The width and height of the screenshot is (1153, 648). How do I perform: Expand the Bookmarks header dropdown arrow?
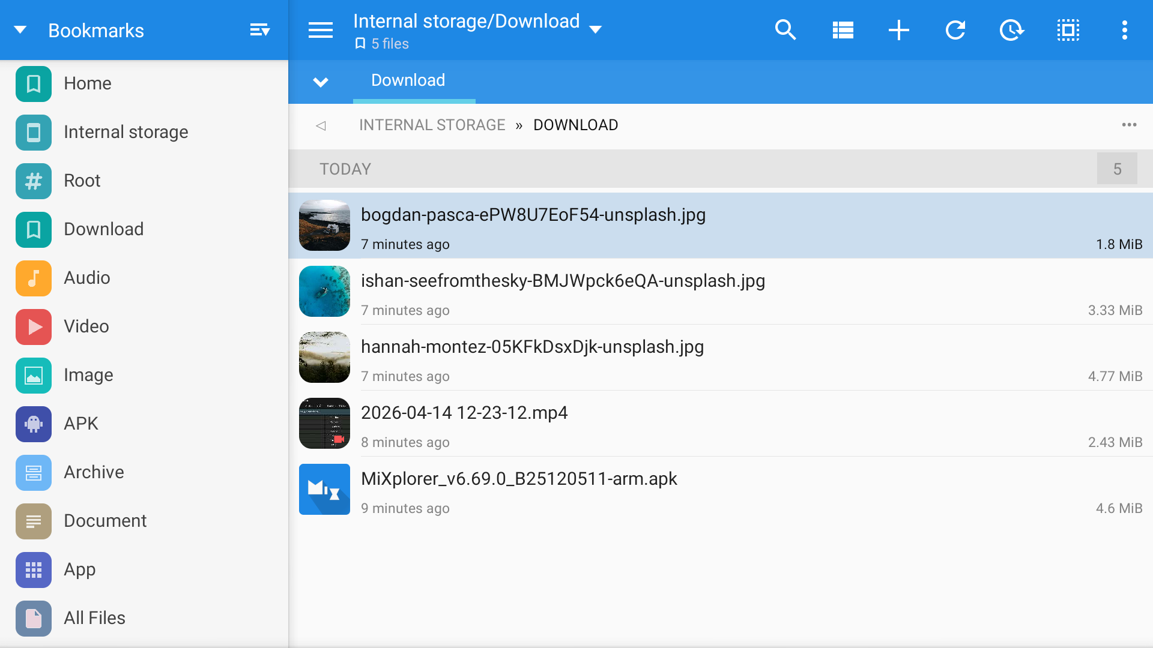pos(20,30)
